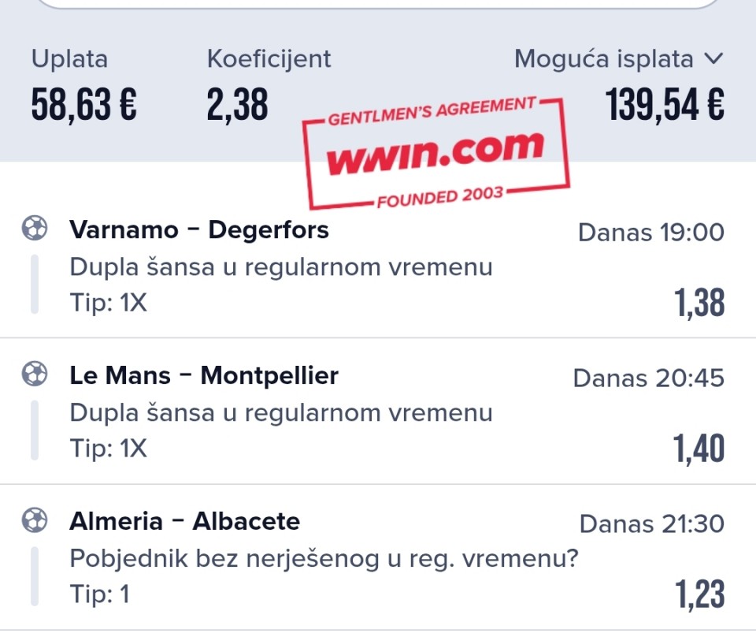Click Pobjednik bez nerješenog market text
Image resolution: width=756 pixels, height=637 pixels.
point(324,559)
